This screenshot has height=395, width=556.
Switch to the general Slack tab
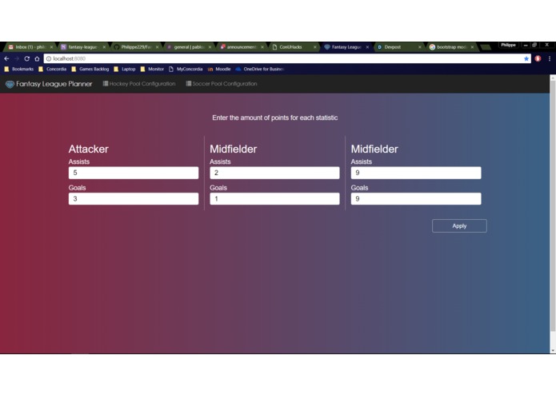point(187,46)
